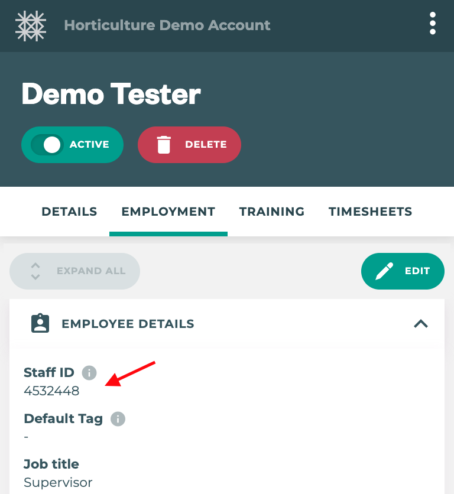Open the Training tab
Image resolution: width=454 pixels, height=494 pixels.
pyautogui.click(x=272, y=212)
